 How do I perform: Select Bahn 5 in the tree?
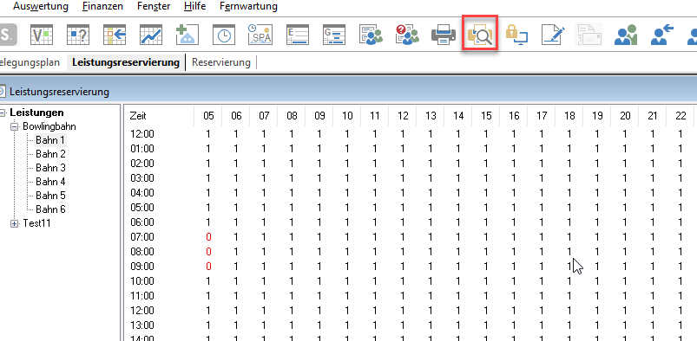50,196
